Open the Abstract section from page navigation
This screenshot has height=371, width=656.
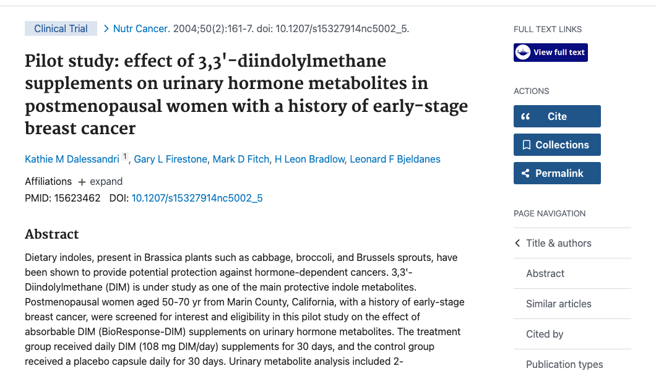point(545,273)
